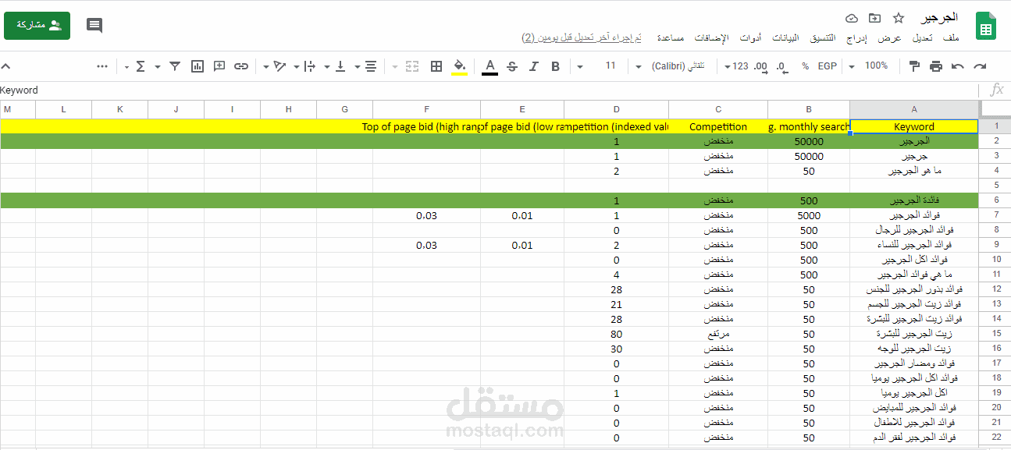Click the insert link icon
The image size is (1011, 450).
point(241,66)
